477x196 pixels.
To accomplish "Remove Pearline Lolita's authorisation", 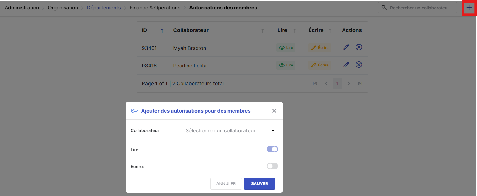I will pos(359,65).
